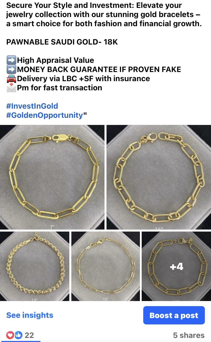Viewport: 211px width, 342px height.
Task: Tap the red car delivery emoji
Action: 11,78
